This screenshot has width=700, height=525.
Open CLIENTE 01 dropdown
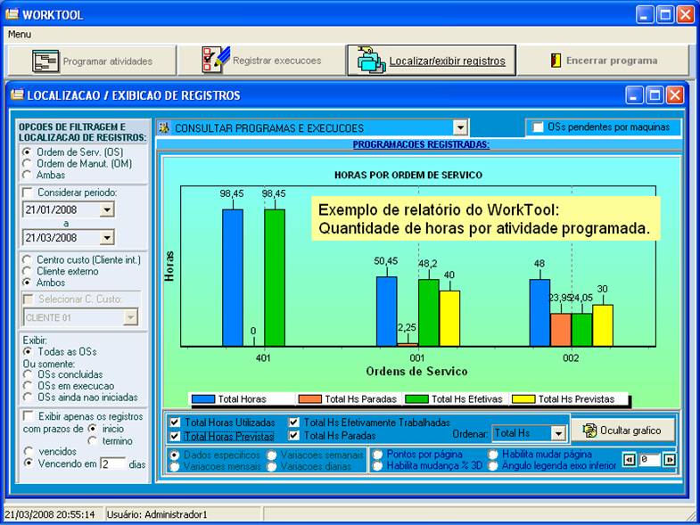[x=130, y=318]
